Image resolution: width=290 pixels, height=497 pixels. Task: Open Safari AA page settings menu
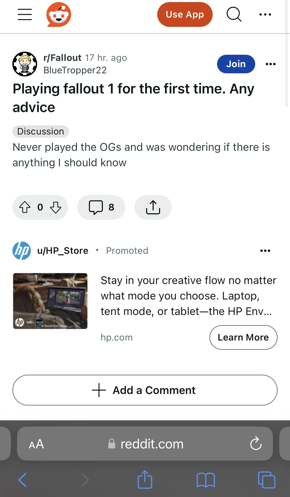(36, 444)
